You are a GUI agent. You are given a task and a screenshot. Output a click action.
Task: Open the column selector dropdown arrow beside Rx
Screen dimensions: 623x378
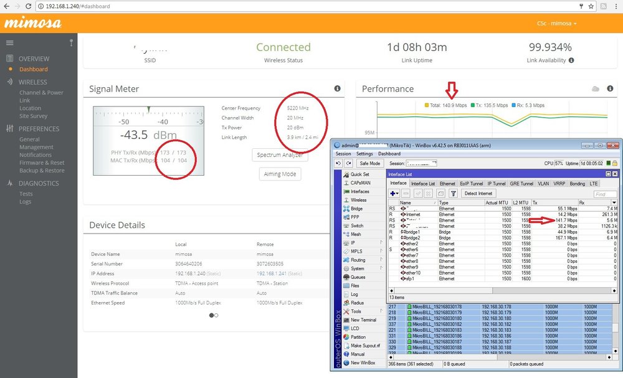tap(614, 203)
